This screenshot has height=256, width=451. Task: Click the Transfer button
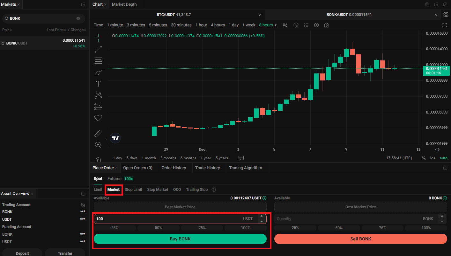[x=65, y=253]
